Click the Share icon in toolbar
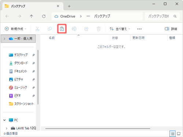Image resolution: width=183 pixels, height=137 pixels. (86, 29)
